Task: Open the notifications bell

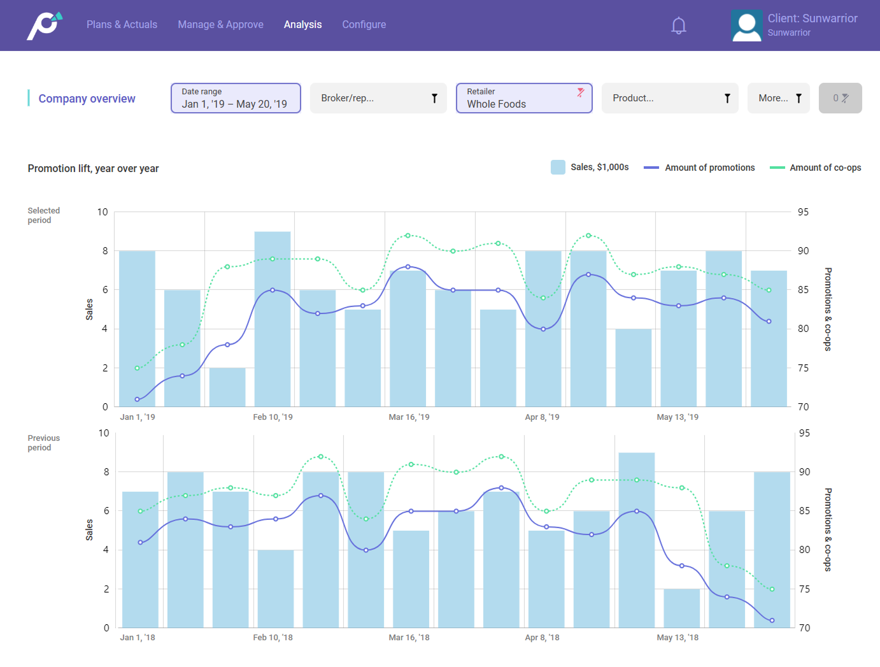Action: [x=679, y=25]
